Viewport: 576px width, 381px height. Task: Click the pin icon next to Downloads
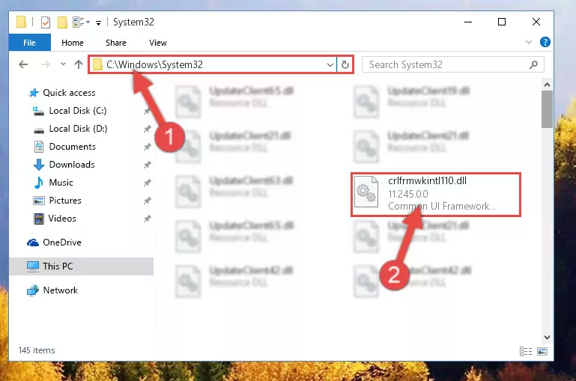[147, 165]
